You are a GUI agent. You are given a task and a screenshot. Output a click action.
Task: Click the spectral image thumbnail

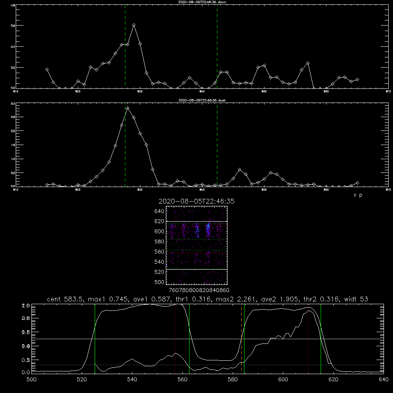(197, 245)
